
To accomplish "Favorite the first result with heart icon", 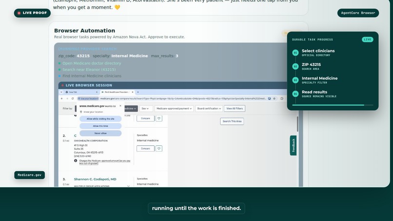I will pyautogui.click(x=159, y=119).
